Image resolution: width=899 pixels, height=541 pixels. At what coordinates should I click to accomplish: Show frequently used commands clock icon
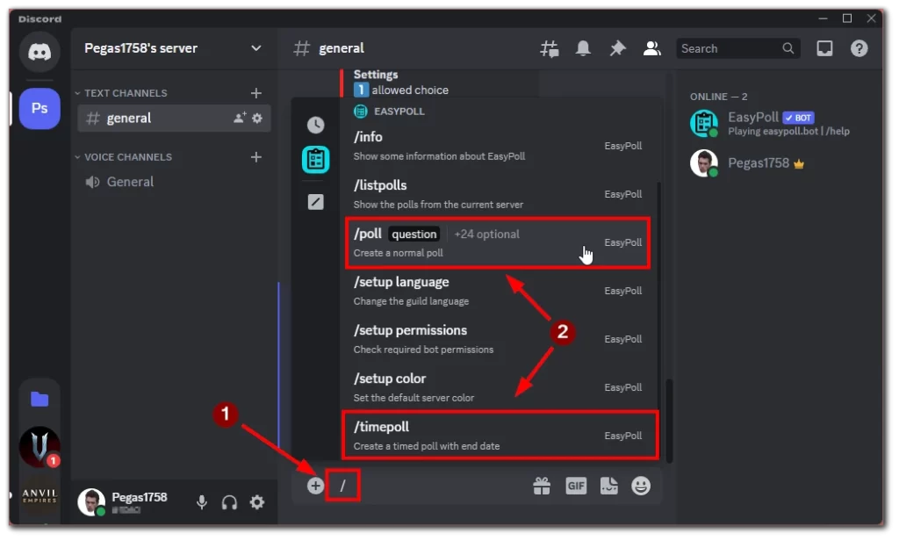[x=315, y=125]
